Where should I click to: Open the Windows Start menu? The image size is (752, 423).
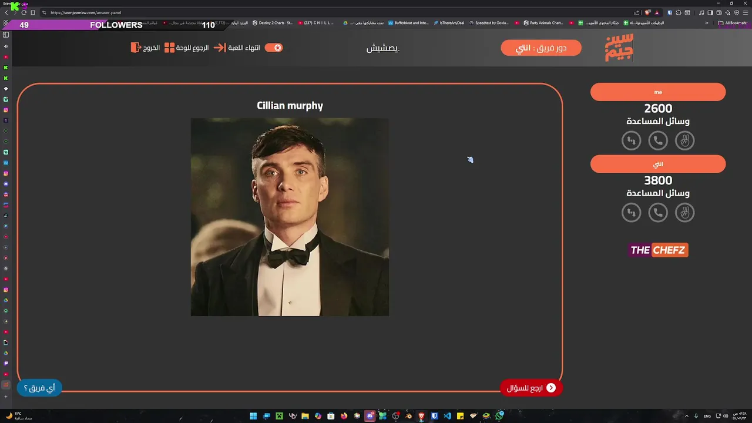(253, 416)
